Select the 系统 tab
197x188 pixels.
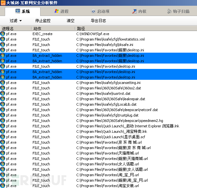click(23, 11)
